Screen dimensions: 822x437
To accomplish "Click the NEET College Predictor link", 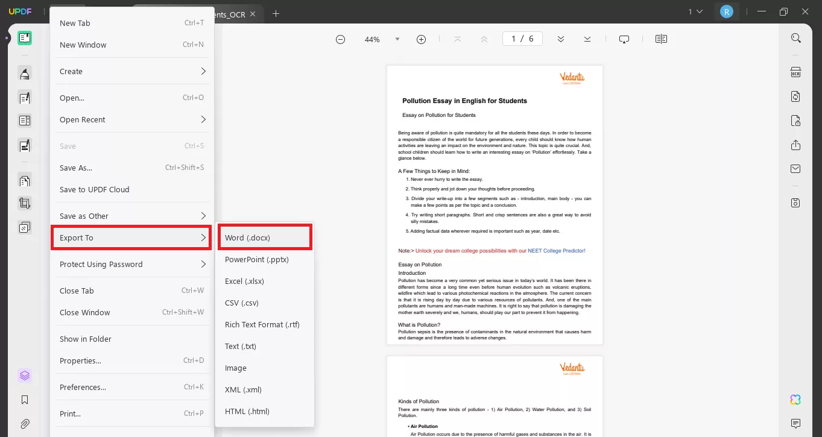I will [x=557, y=250].
